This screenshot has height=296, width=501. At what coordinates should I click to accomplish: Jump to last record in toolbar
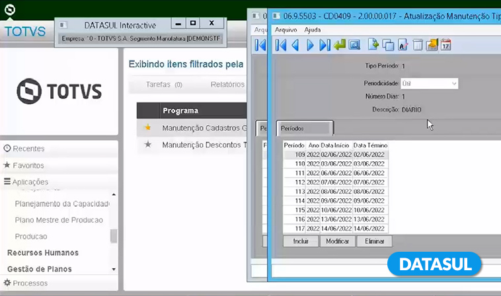[324, 45]
